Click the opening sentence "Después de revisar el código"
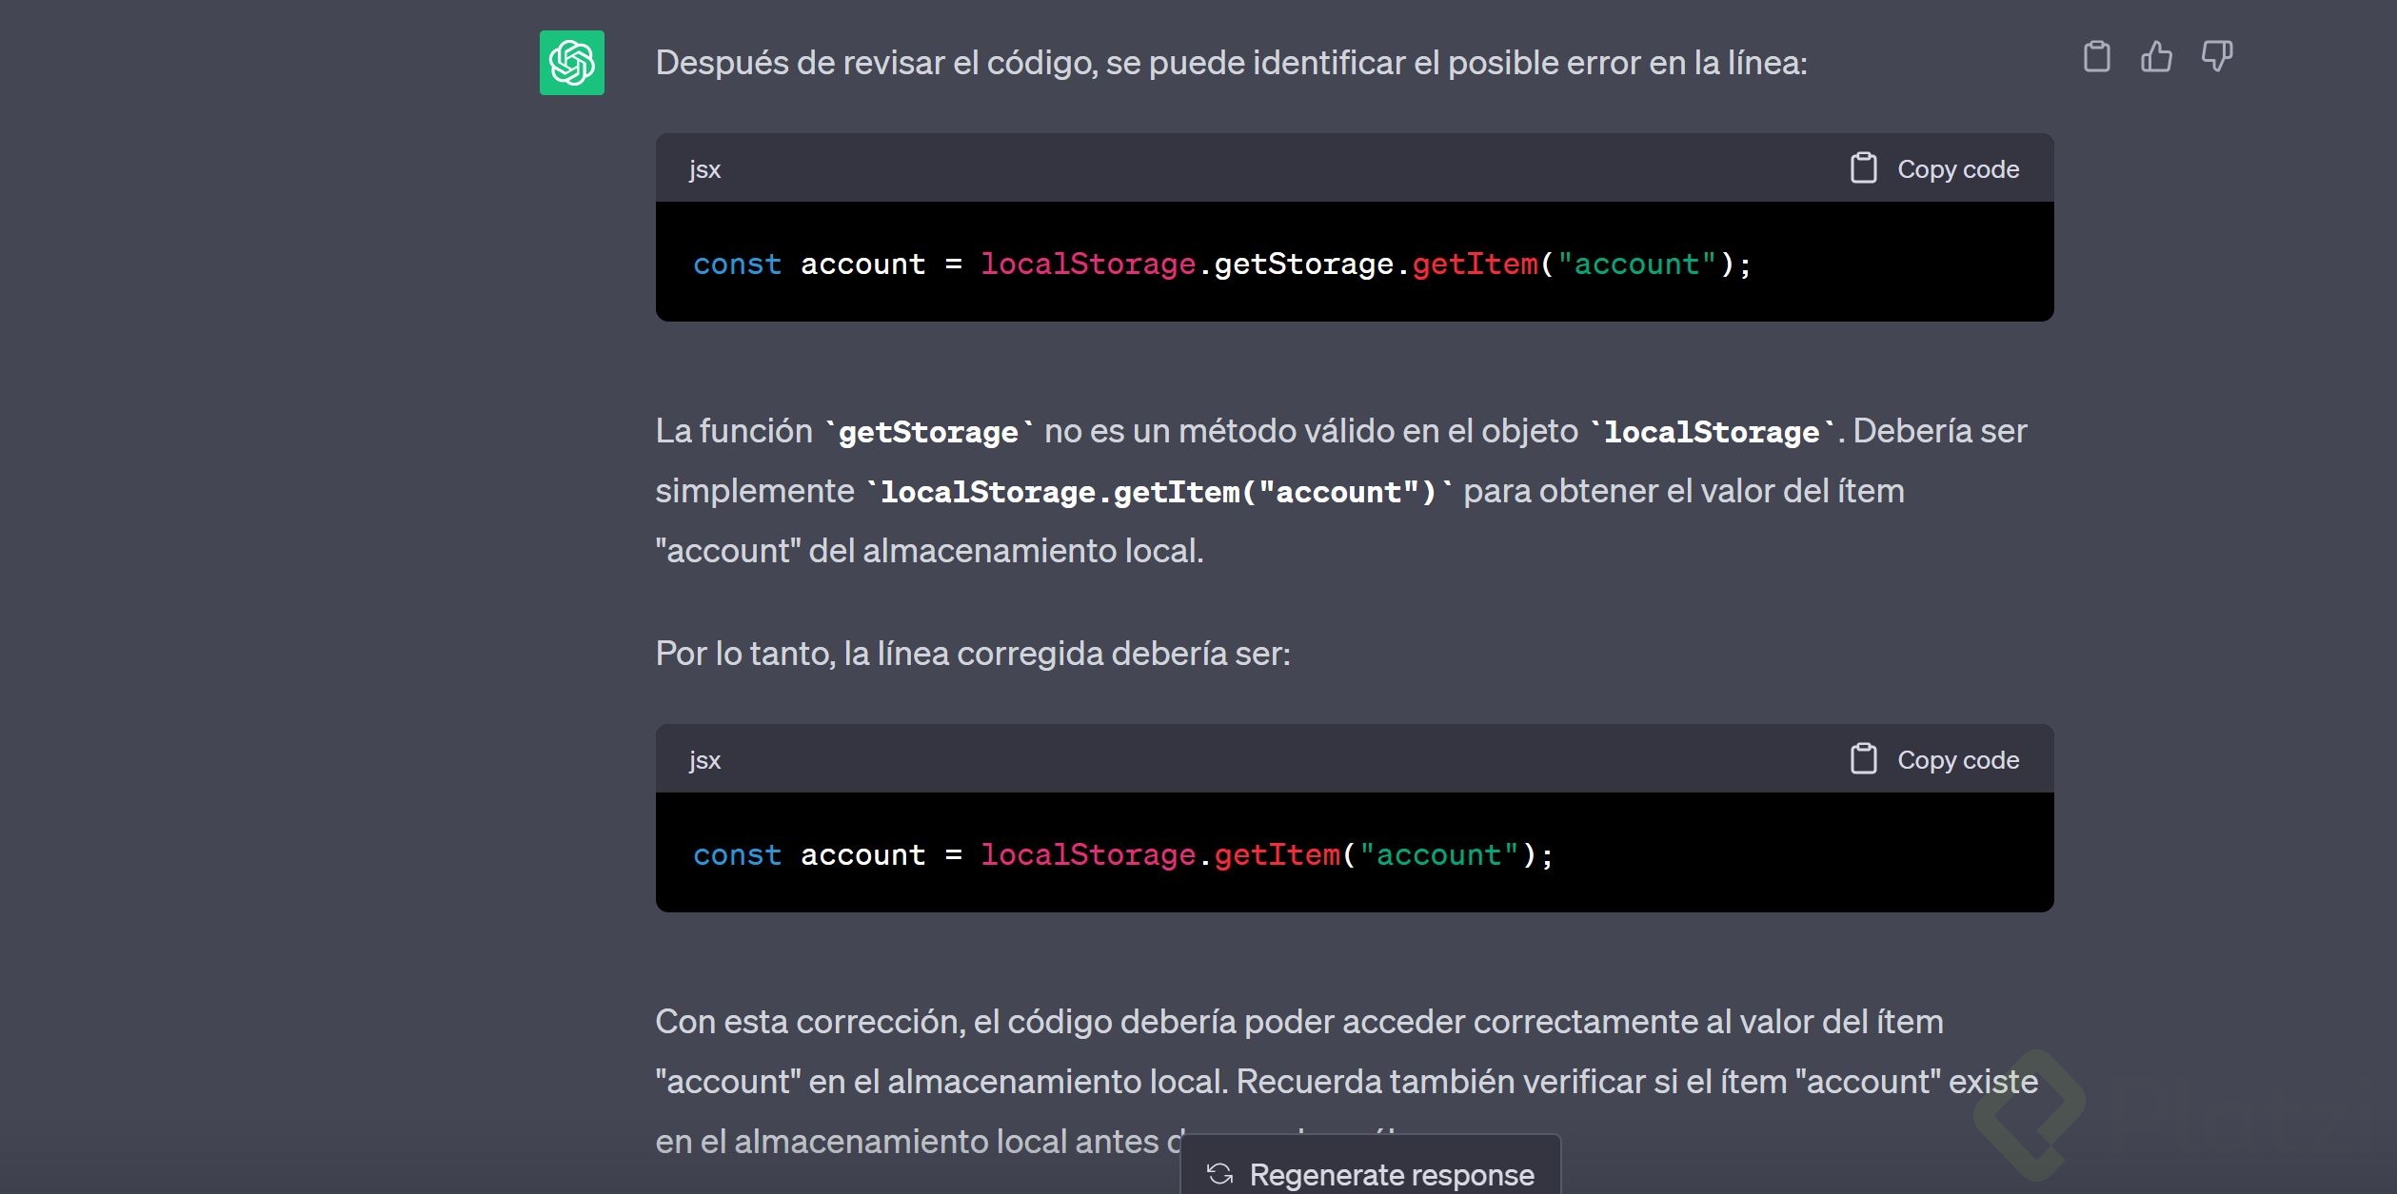 click(x=1230, y=63)
